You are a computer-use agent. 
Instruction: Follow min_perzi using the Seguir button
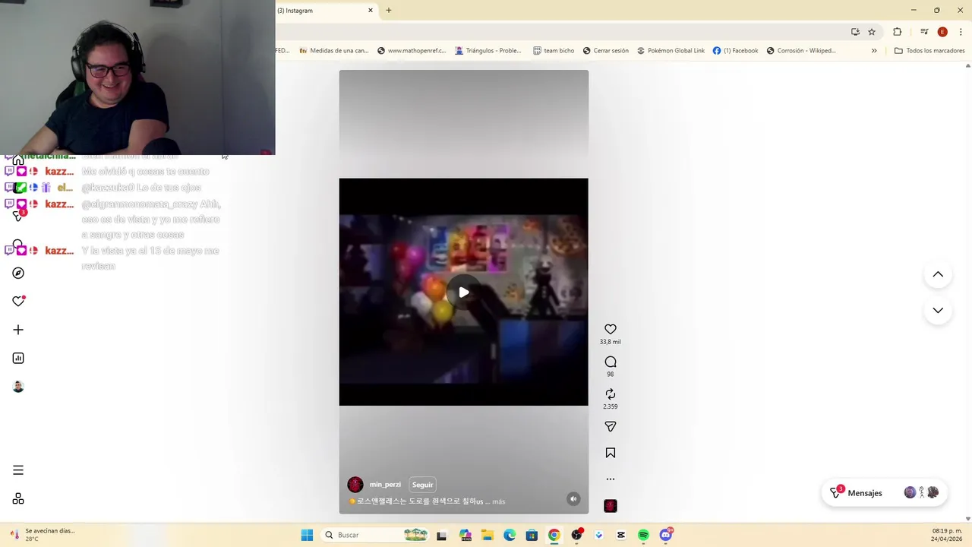(422, 485)
